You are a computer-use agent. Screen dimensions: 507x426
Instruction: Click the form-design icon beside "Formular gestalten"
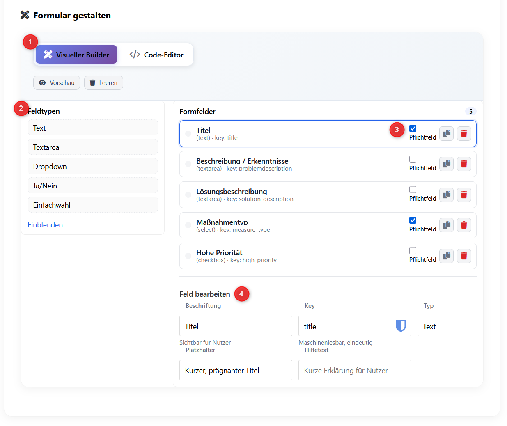pos(23,15)
